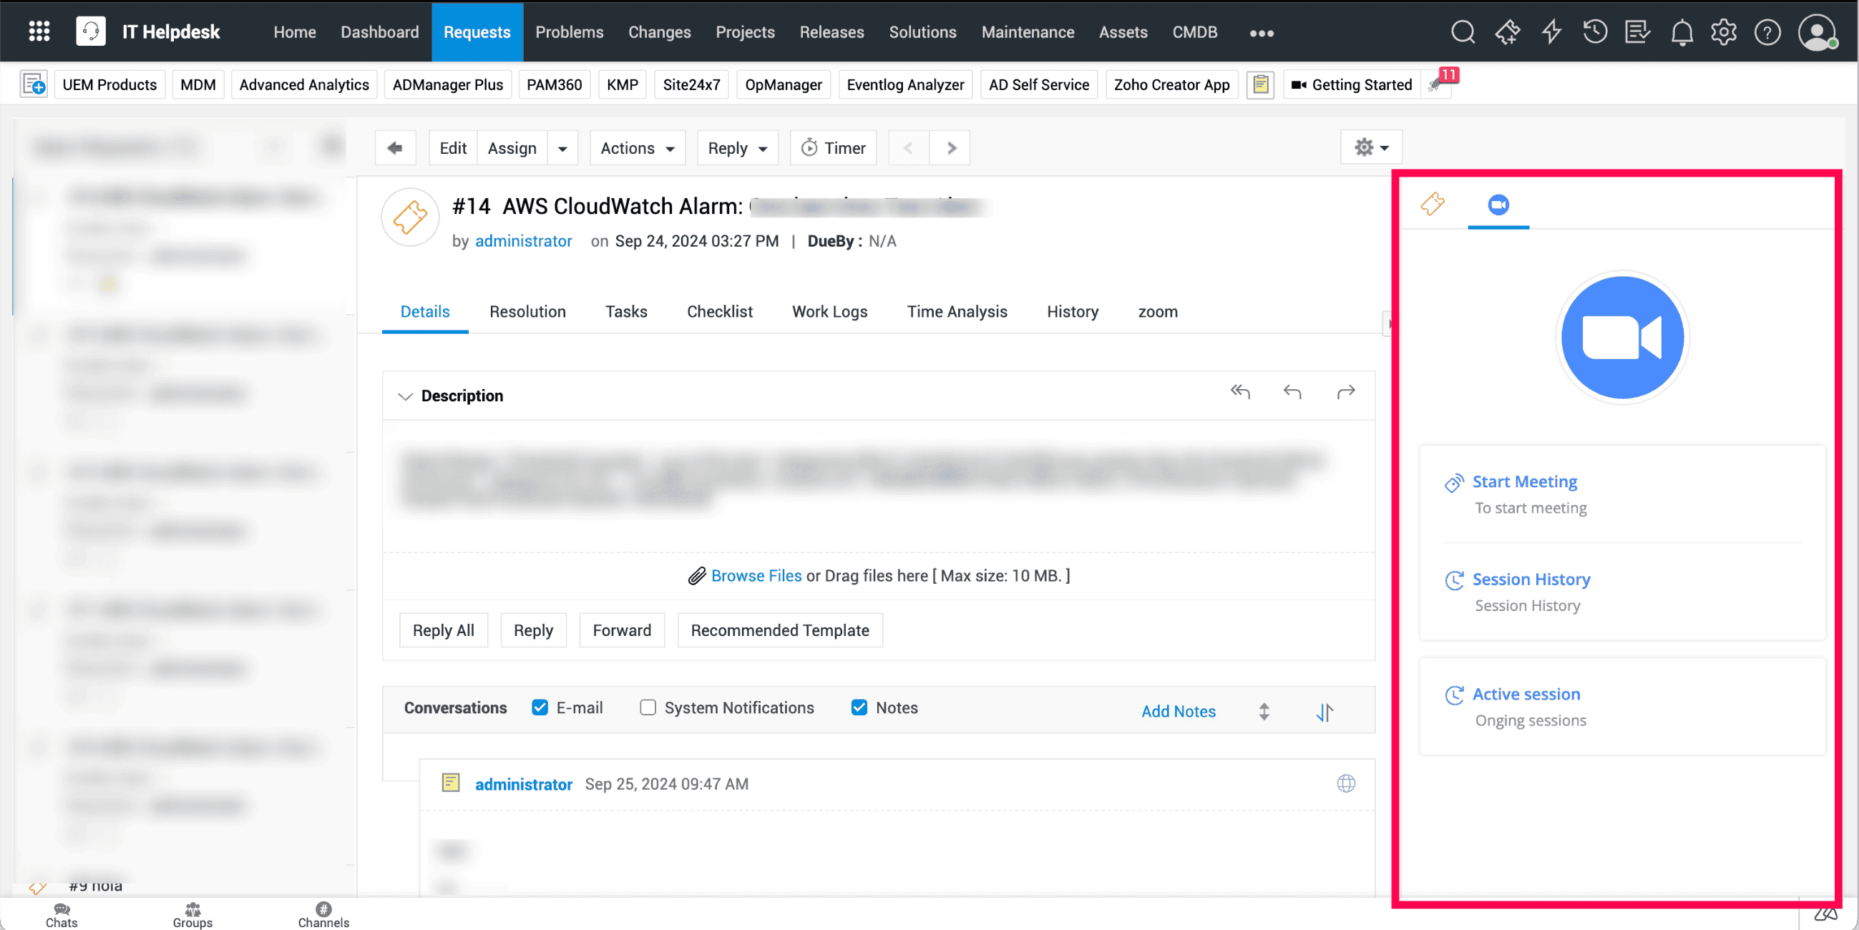The image size is (1859, 930).
Task: Open the Reply dropdown in toolbar
Action: tap(737, 148)
